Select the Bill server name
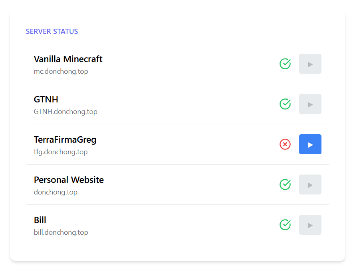Image resolution: width=361 pixels, height=269 pixels. pos(40,220)
